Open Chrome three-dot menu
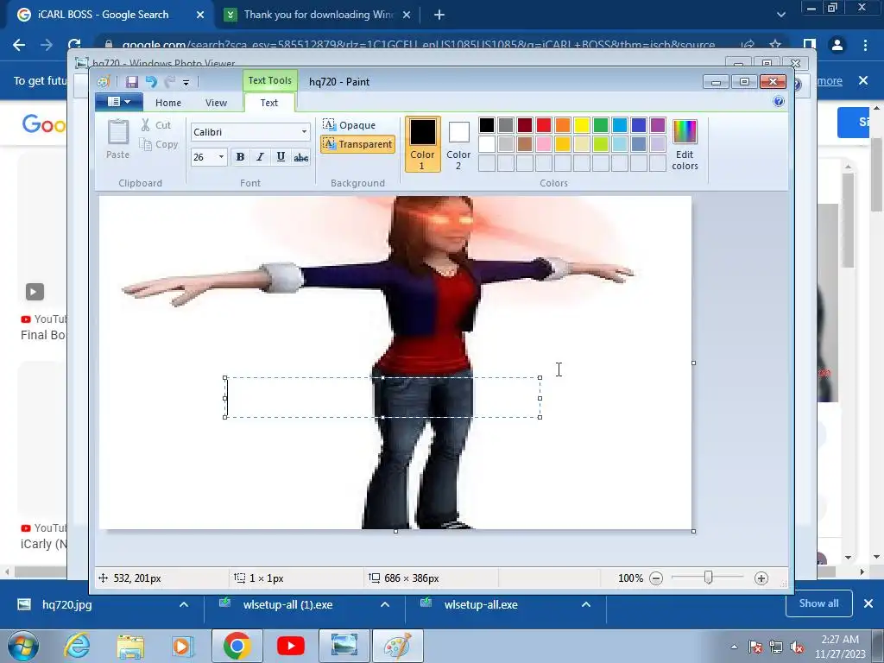884x663 pixels. coord(865,45)
